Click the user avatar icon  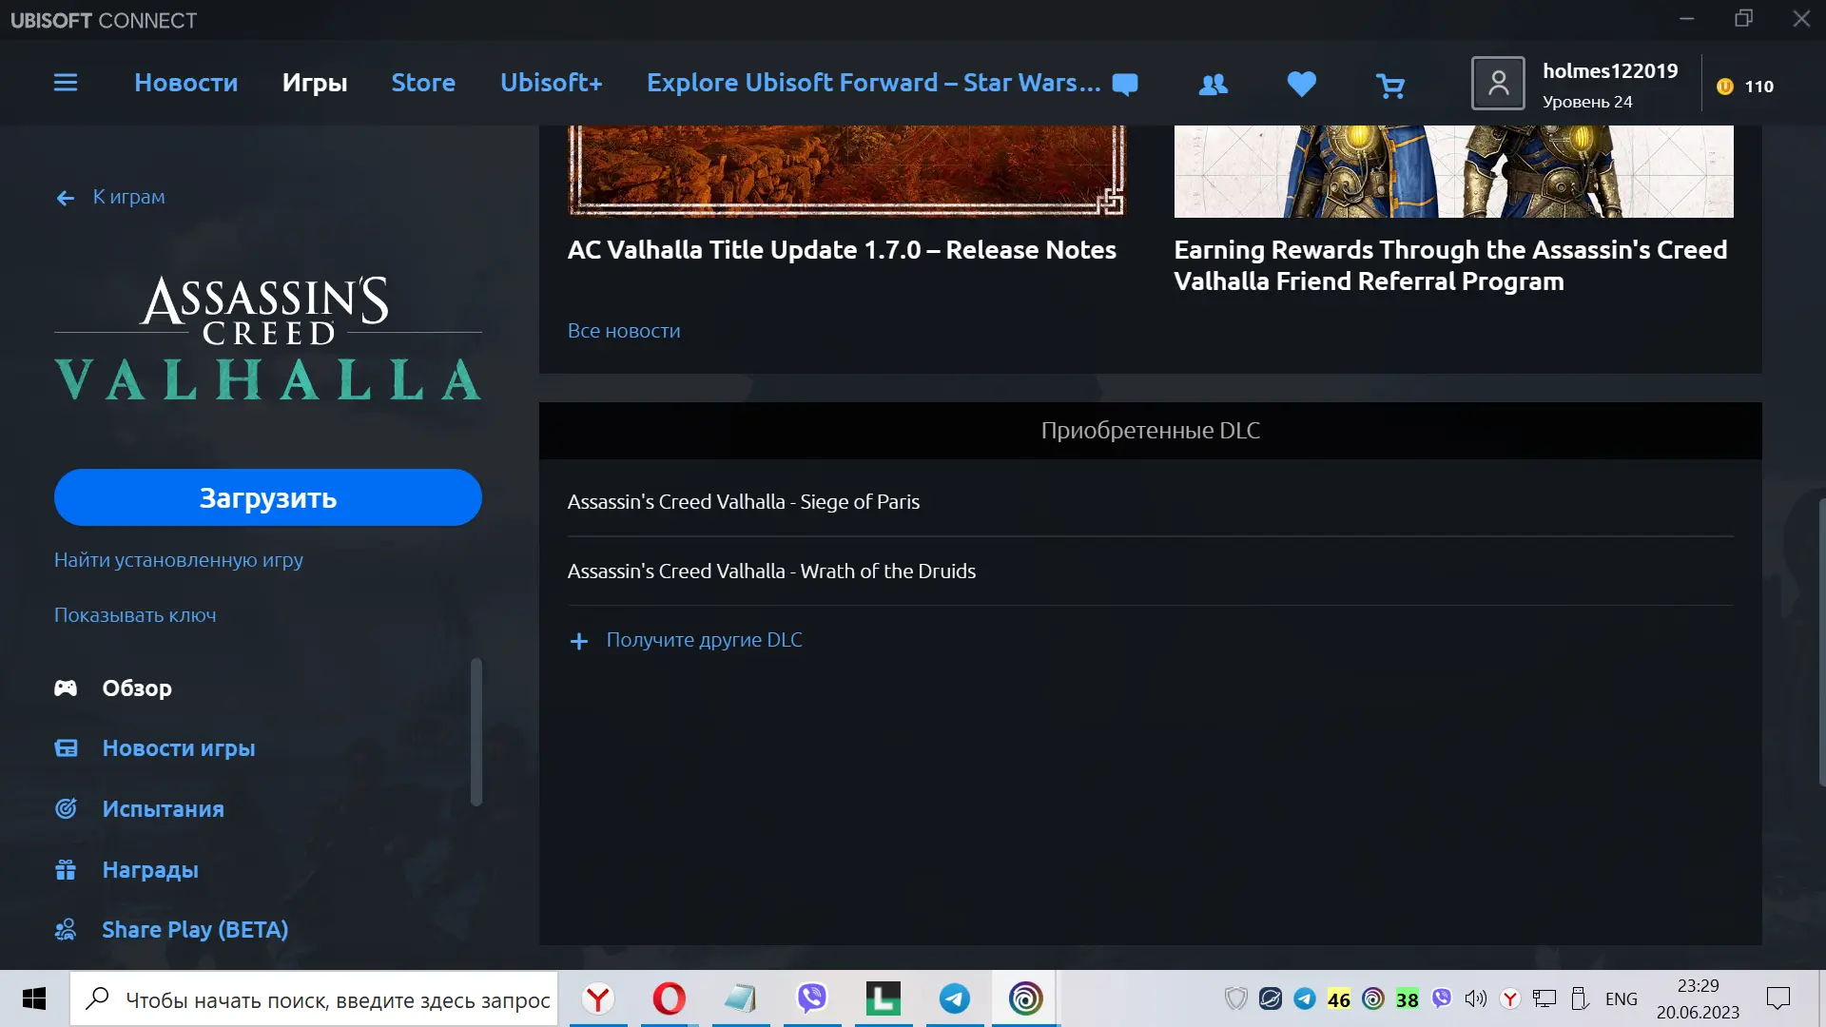[1498, 84]
